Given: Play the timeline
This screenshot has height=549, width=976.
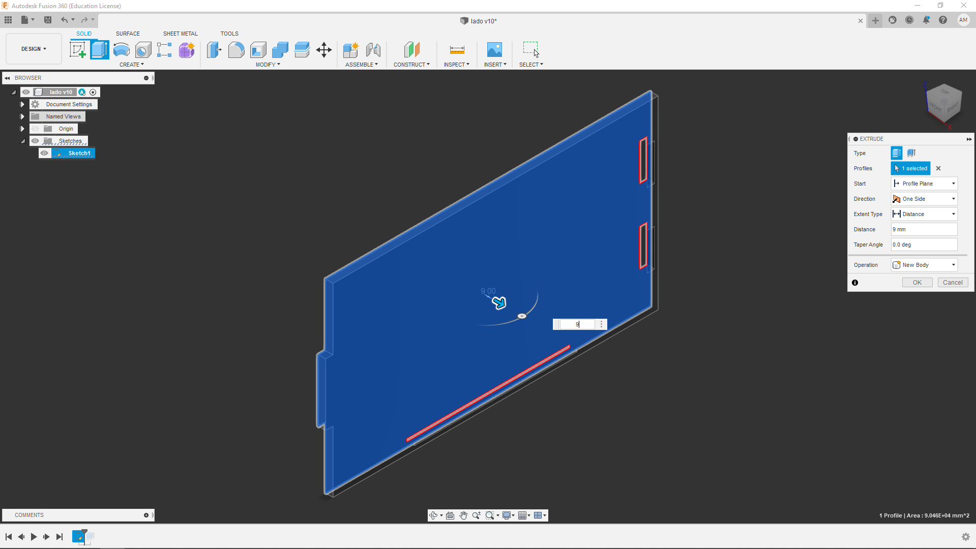Looking at the screenshot, I should pyautogui.click(x=34, y=537).
